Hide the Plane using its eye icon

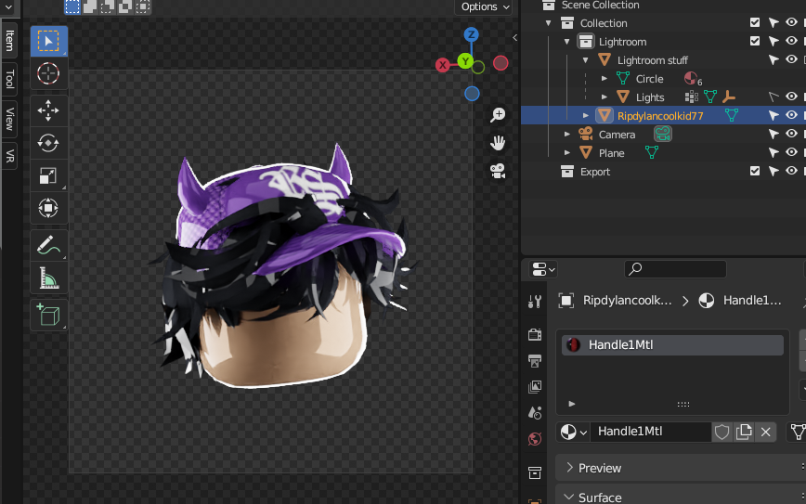[791, 152]
